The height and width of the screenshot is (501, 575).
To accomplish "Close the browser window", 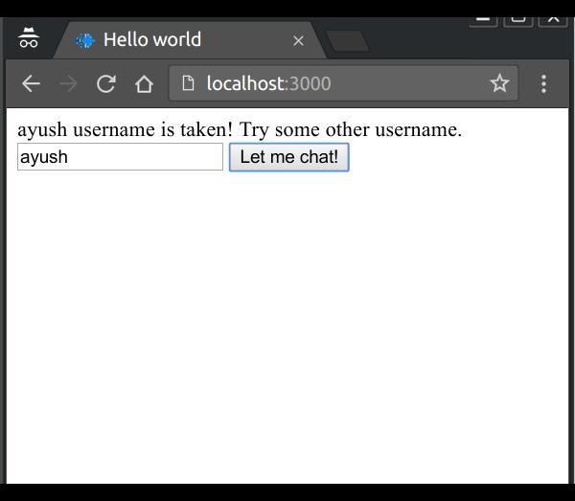I will pos(553,20).
